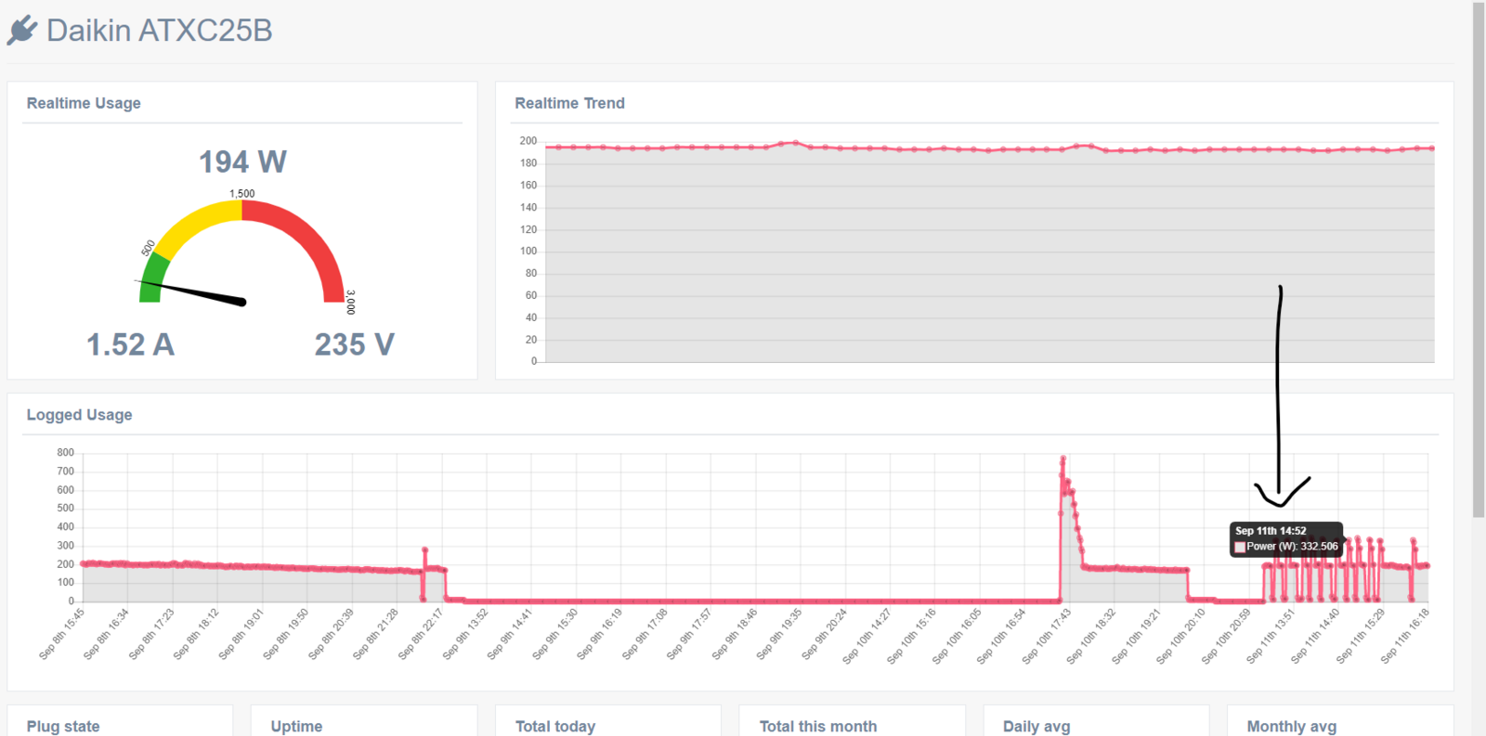Click the Plug state card heading
The image size is (1486, 736).
63,727
